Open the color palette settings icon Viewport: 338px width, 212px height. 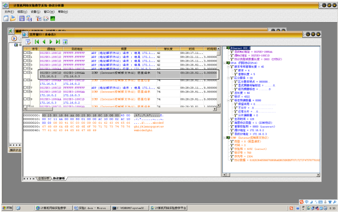pyautogui.click(x=46, y=19)
